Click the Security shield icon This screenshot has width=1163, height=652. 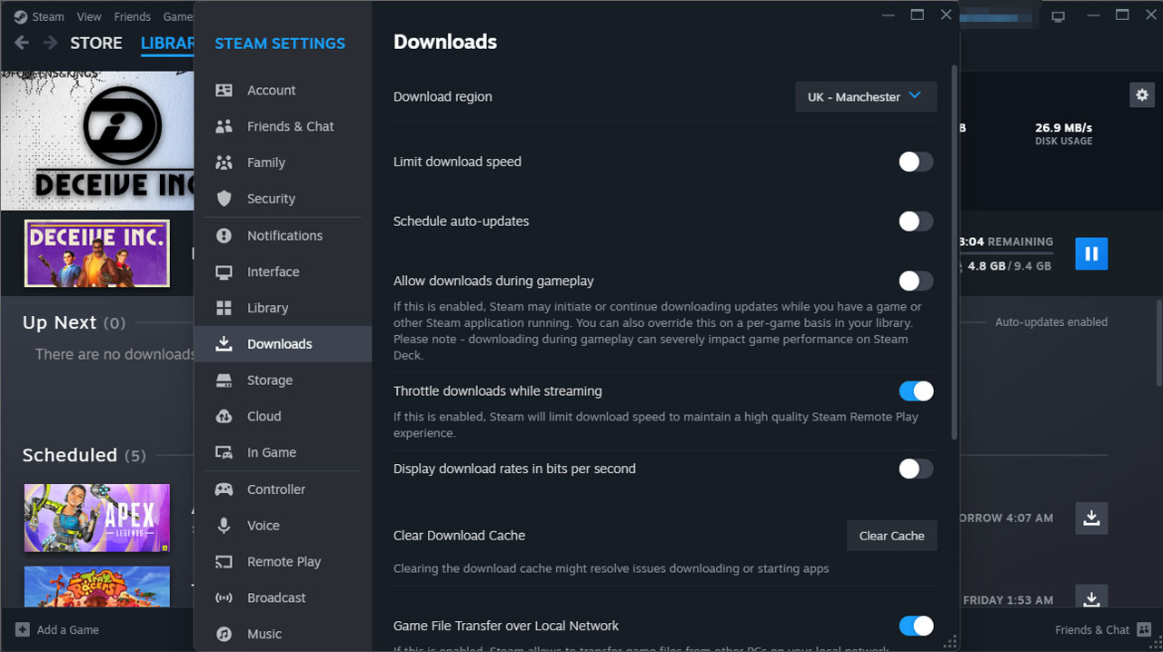[224, 199]
